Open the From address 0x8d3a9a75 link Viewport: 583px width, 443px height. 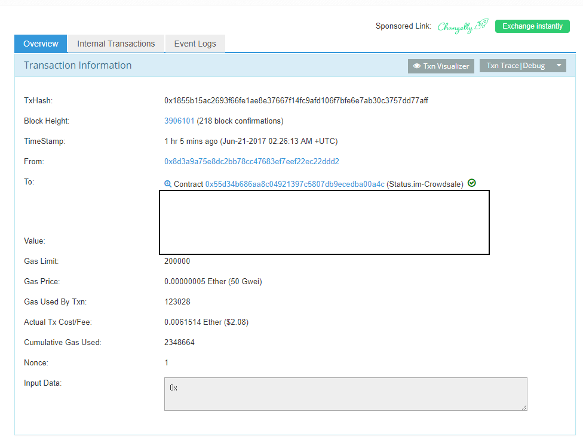[x=251, y=161]
